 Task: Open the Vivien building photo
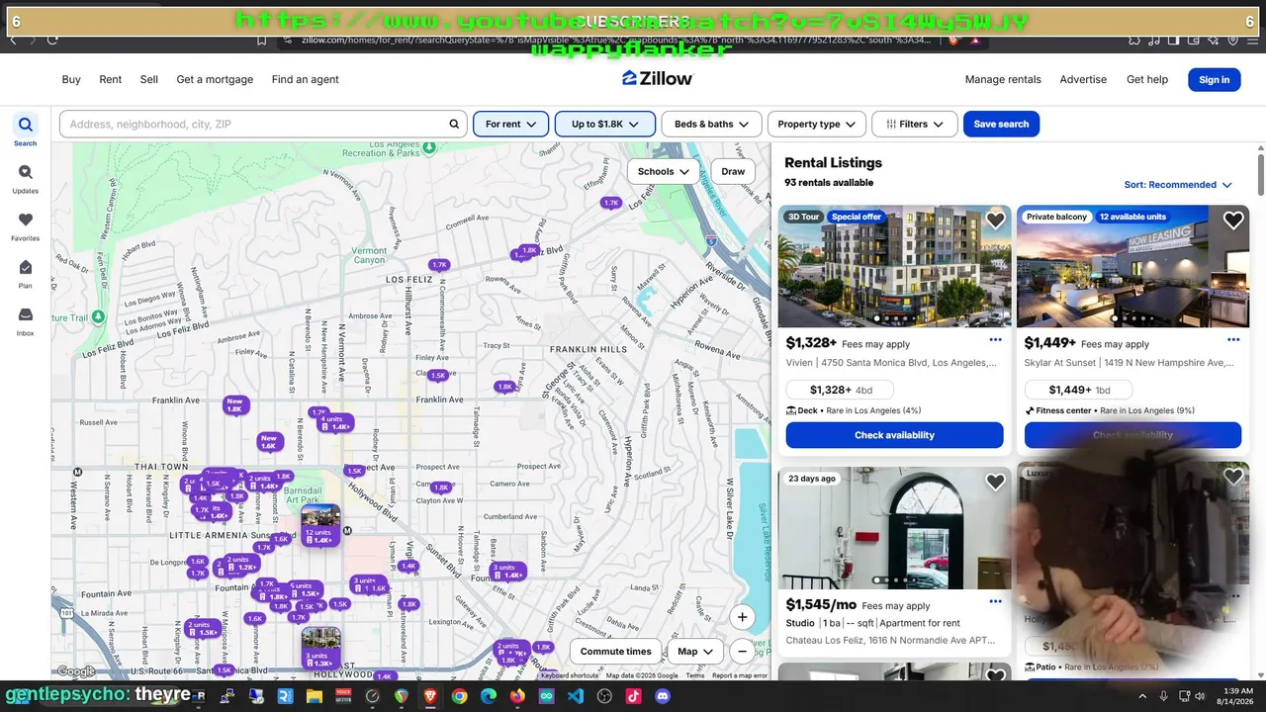(894, 266)
